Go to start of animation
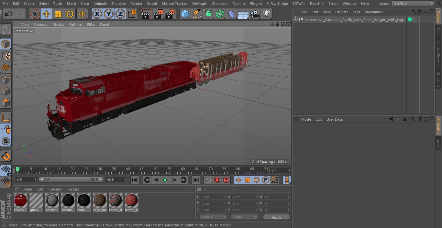The width and height of the screenshot is (442, 228). (x=135, y=180)
